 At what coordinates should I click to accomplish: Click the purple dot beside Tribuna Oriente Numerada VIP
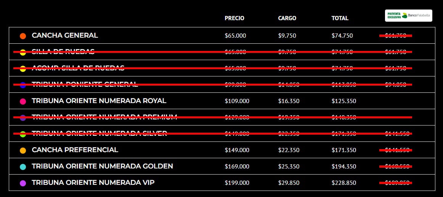point(23,183)
